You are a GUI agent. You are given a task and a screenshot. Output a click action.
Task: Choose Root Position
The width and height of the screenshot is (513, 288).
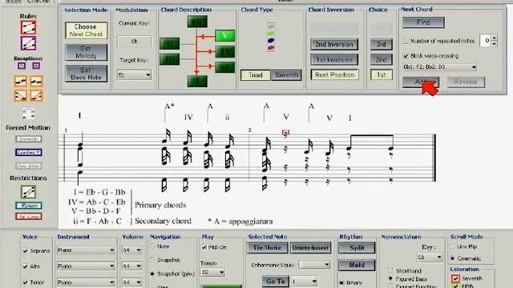(334, 74)
